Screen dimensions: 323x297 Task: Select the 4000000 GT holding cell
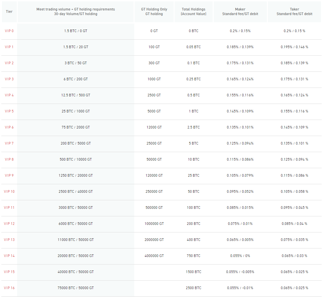pos(154,256)
